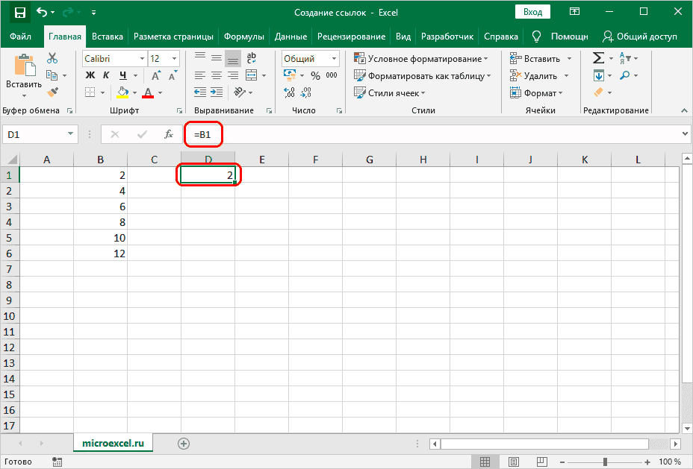
Task: Toggle wrap text in the alignment group
Action: click(x=252, y=58)
